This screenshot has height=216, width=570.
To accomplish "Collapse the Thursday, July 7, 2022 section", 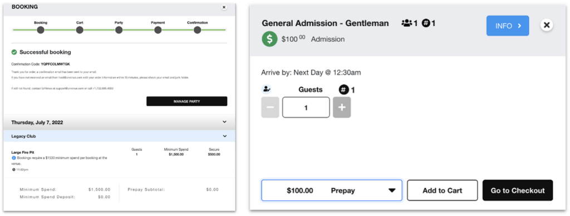I will coord(225,122).
